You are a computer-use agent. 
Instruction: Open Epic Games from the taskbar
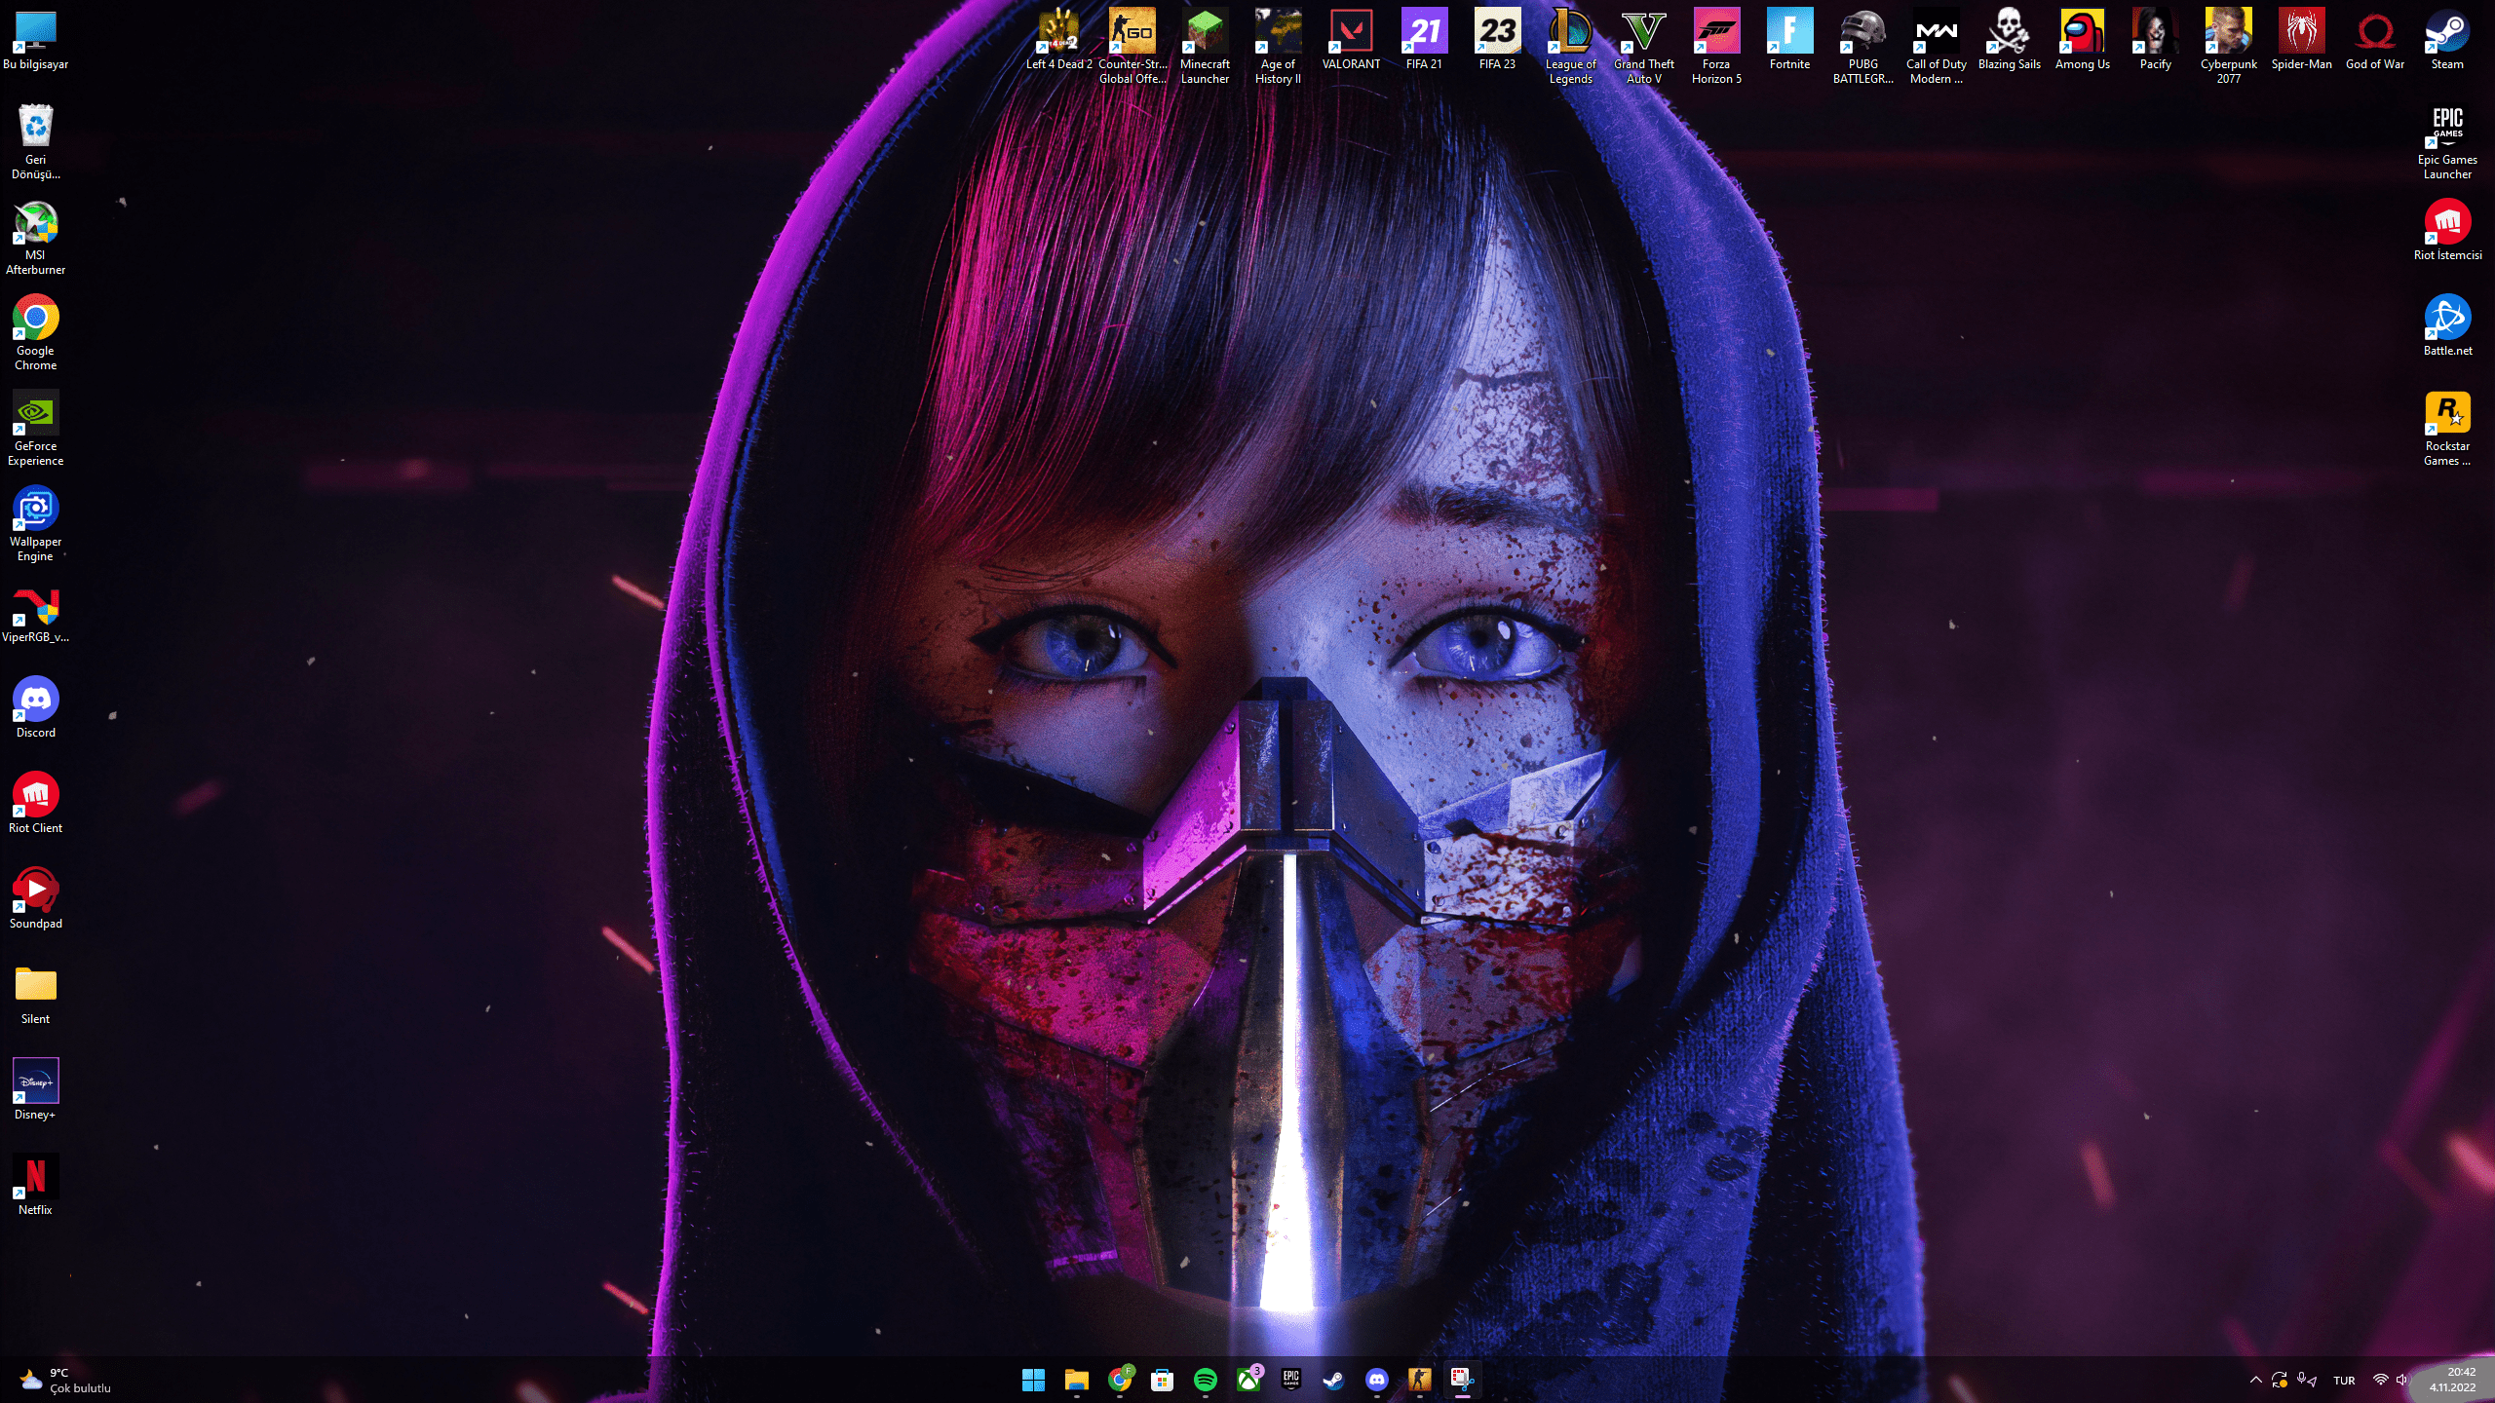(x=1290, y=1380)
